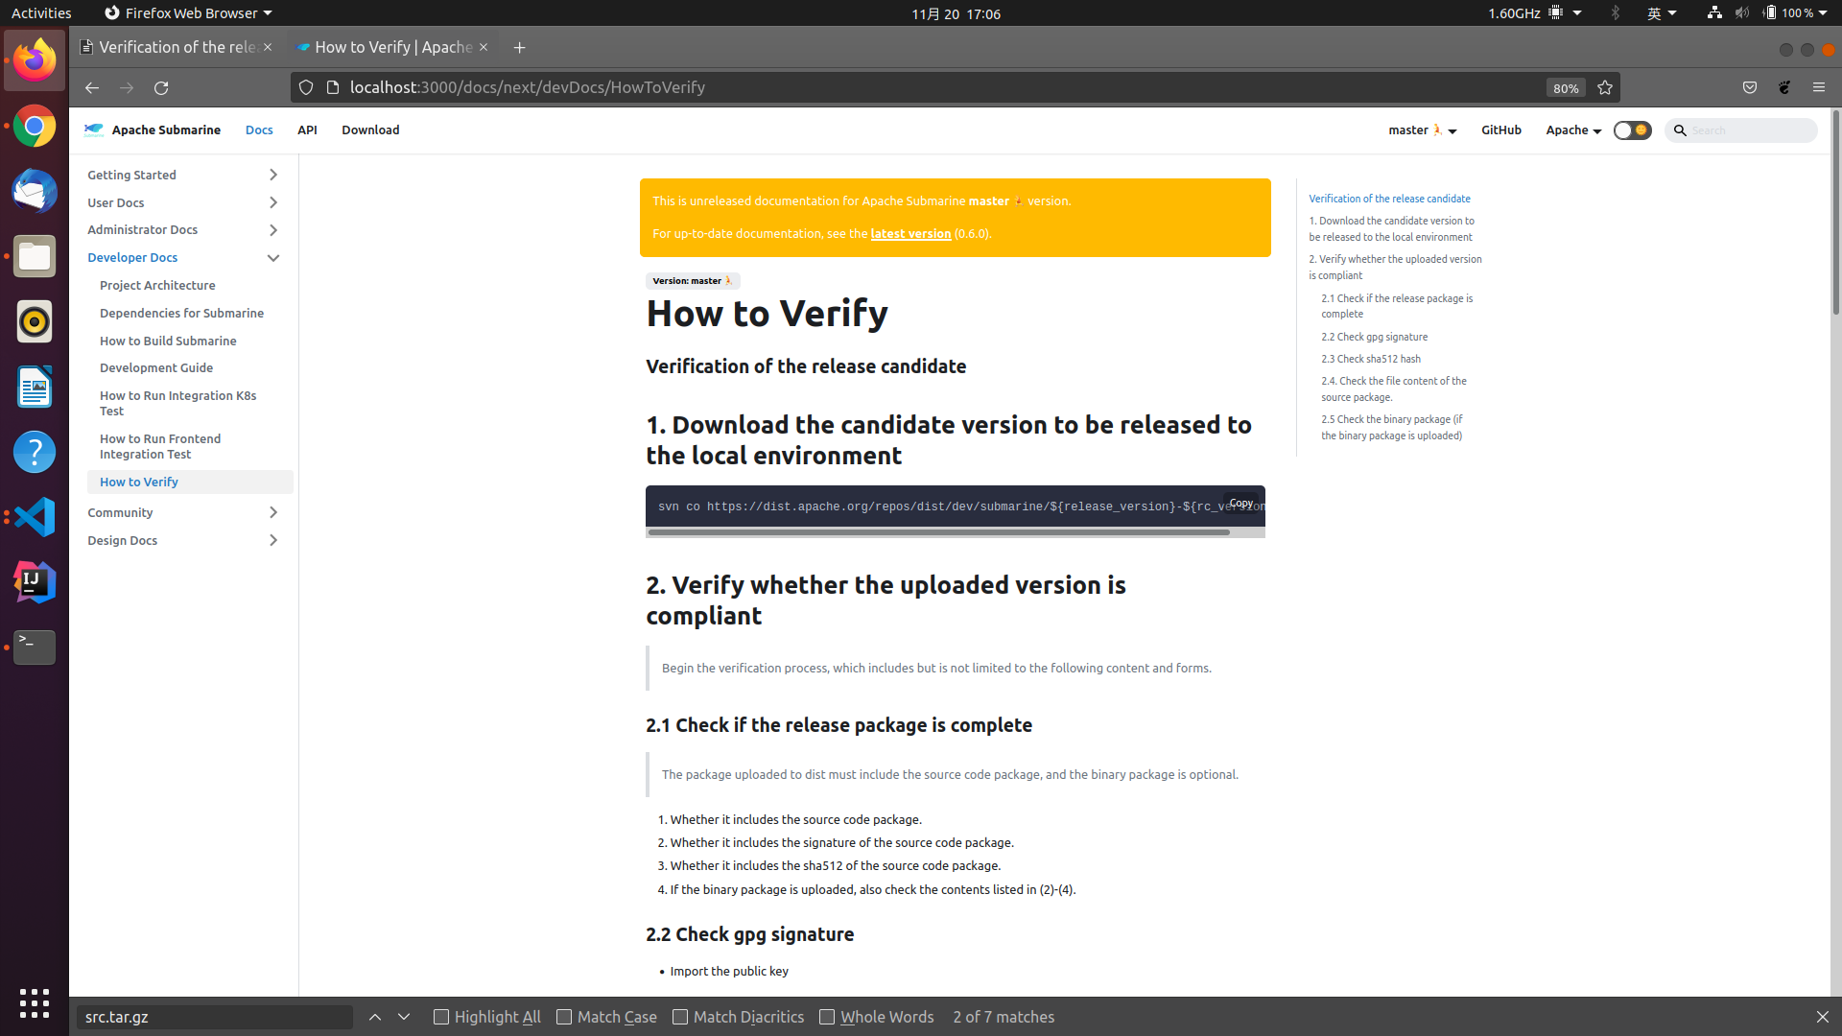
Task: Jump to 2.2 Check gpg signature section
Action: [x=1374, y=337]
